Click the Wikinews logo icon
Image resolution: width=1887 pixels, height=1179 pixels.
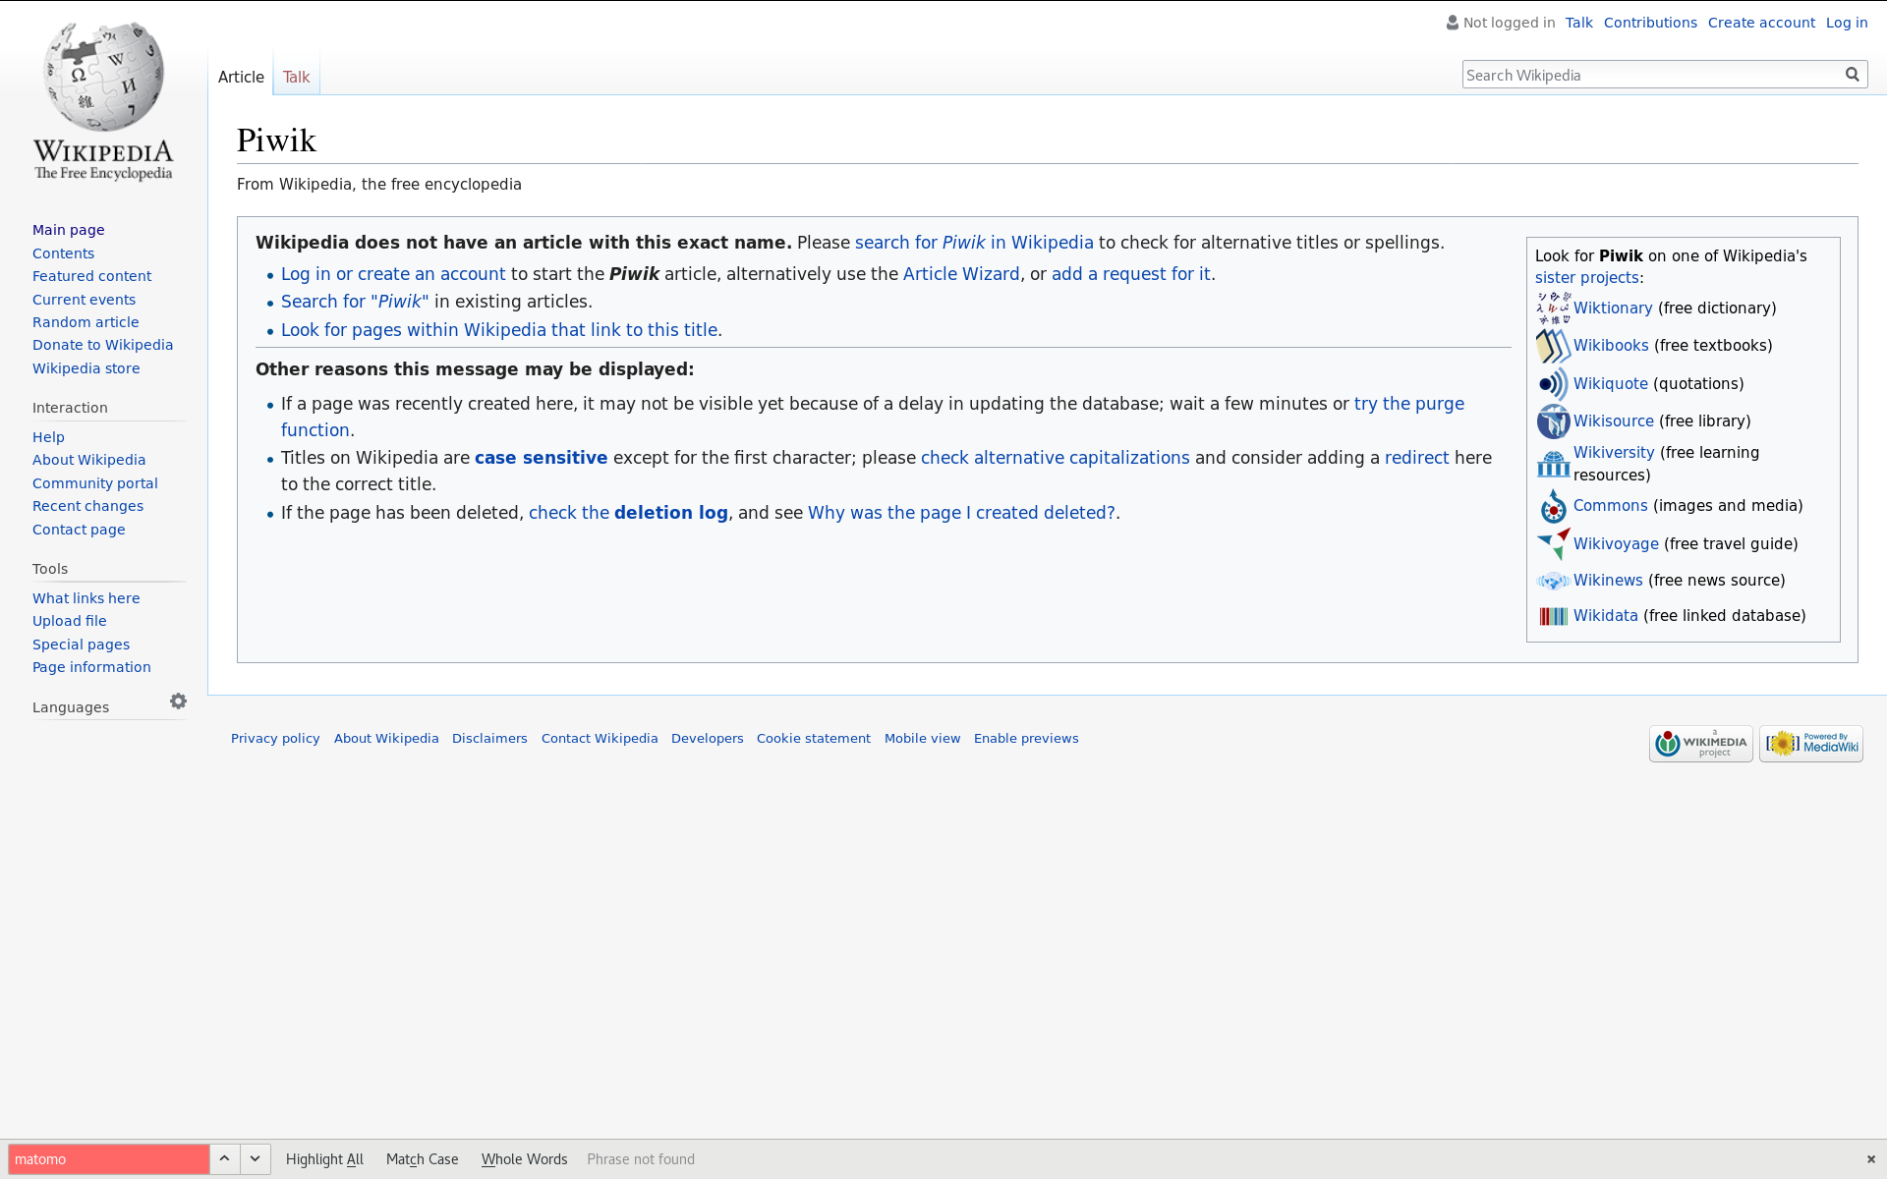1553,581
